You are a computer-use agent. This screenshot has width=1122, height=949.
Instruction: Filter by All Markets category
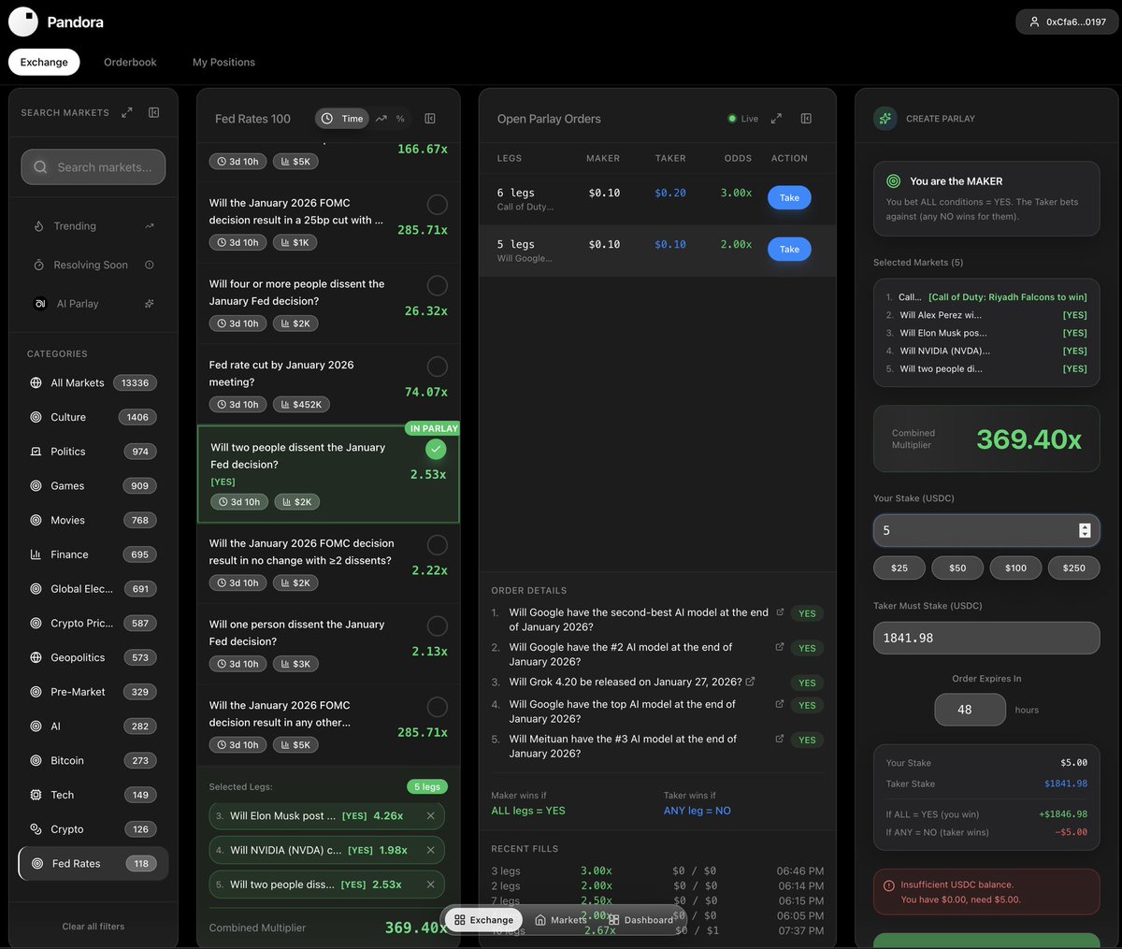(93, 382)
